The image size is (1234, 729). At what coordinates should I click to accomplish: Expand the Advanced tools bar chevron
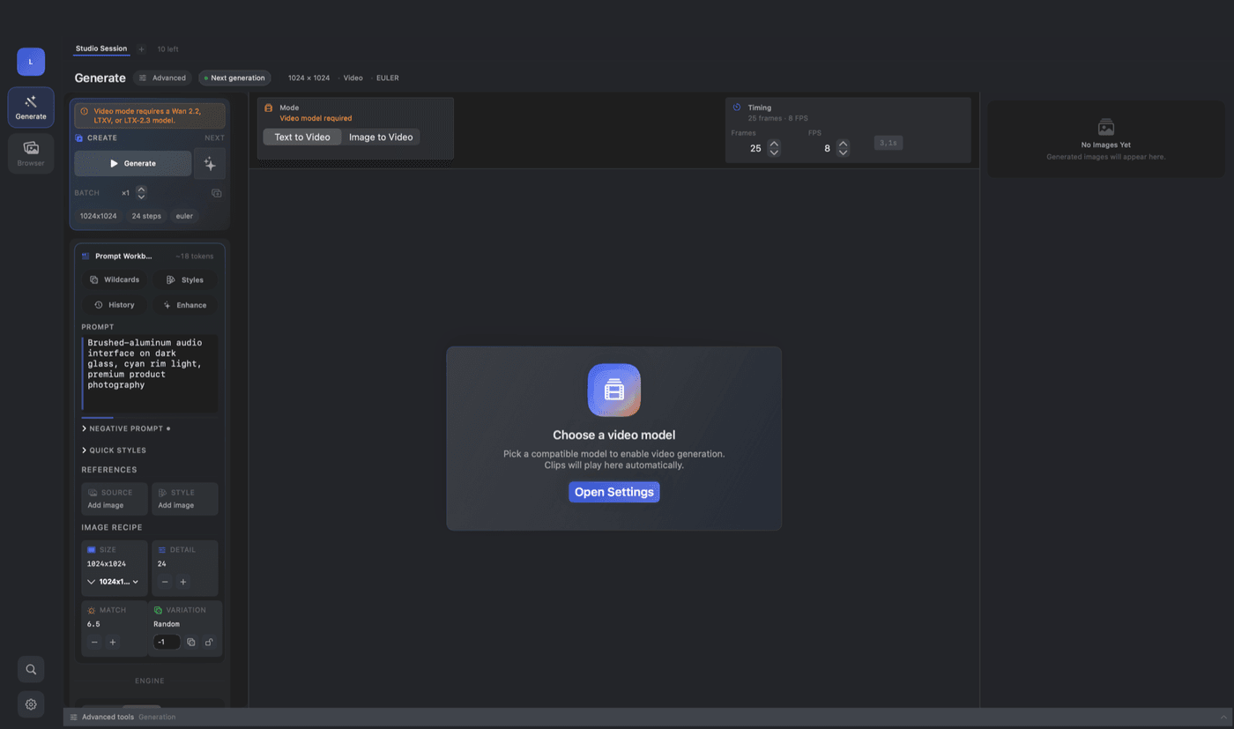pyautogui.click(x=1223, y=718)
